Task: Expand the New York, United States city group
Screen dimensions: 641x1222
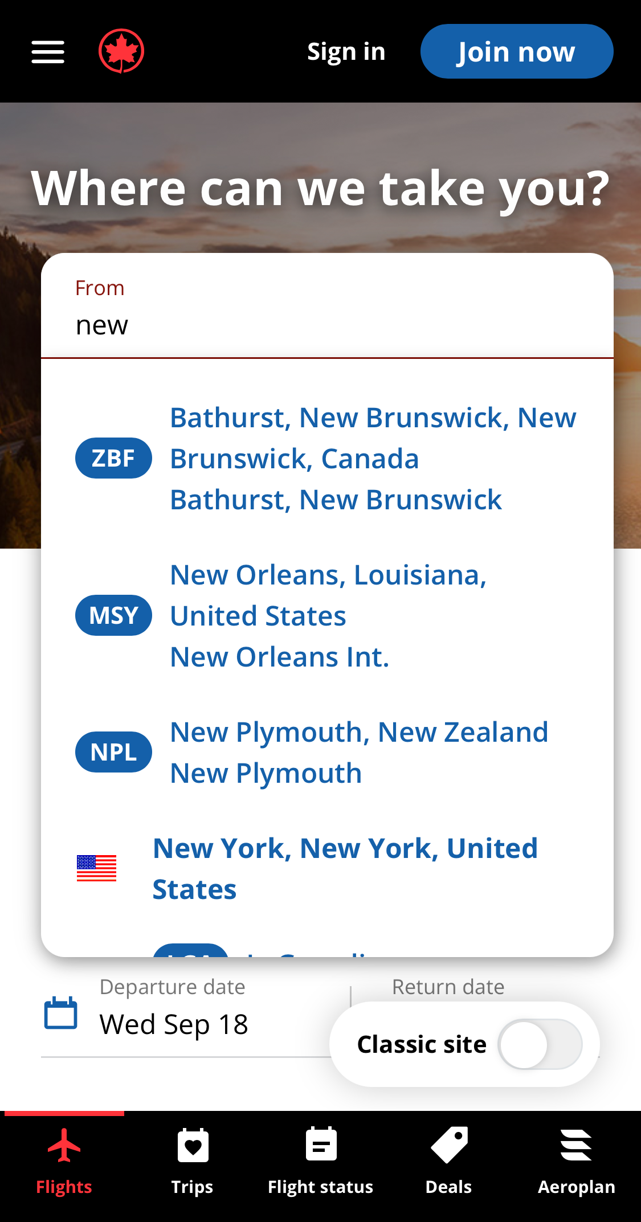Action: click(x=345, y=868)
